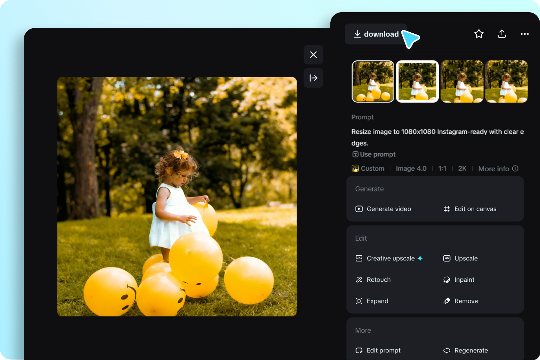Click the Custom model label
This screenshot has width=540, height=360.
[x=368, y=169]
